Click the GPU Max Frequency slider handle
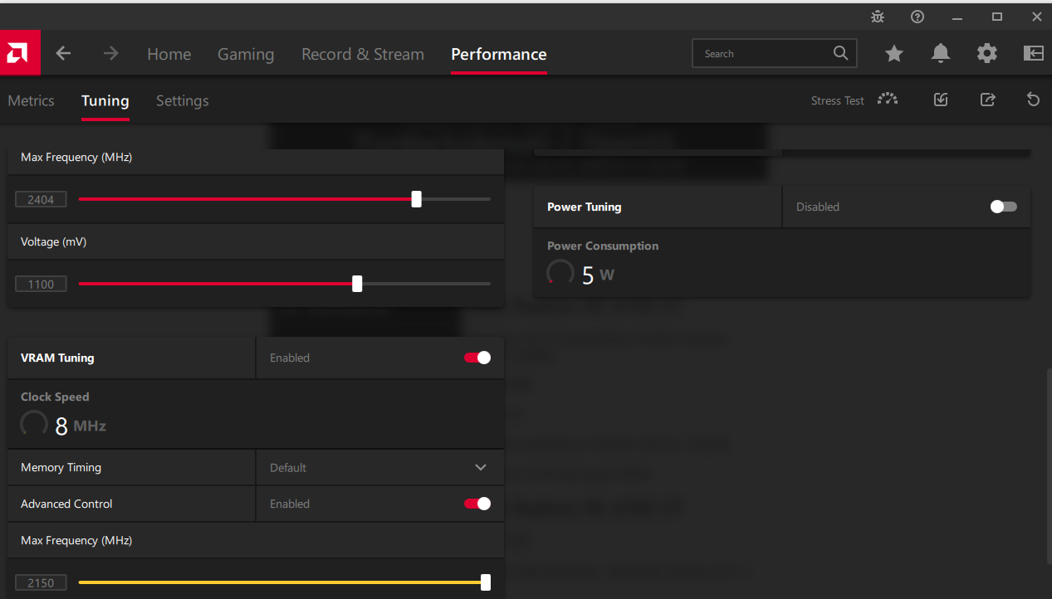 pyautogui.click(x=417, y=199)
